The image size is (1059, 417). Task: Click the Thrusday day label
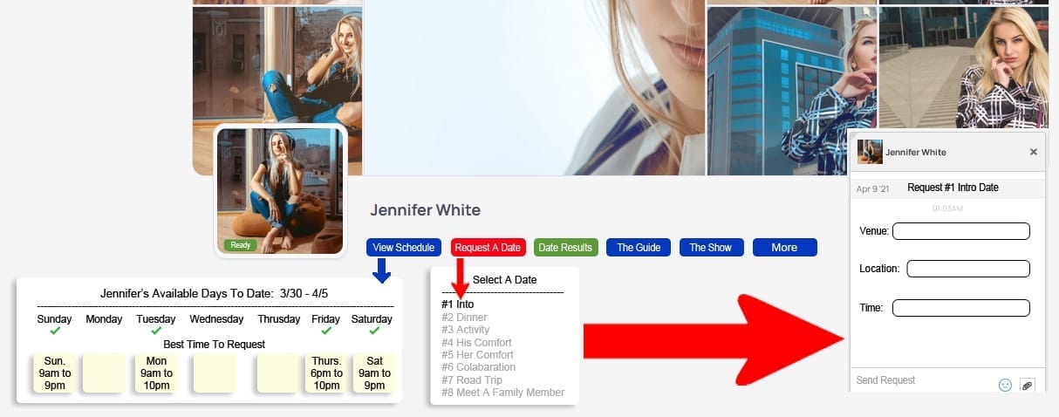click(279, 319)
